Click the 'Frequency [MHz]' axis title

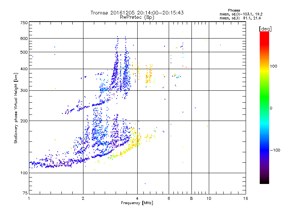[137, 203]
